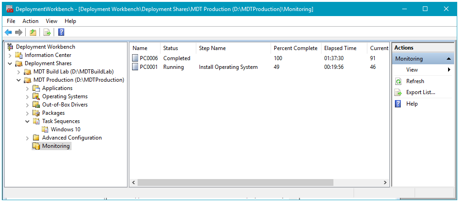Viewport: 460px width, 202px height.
Task: Click the Forward arrow toolbar icon
Action: click(19, 32)
